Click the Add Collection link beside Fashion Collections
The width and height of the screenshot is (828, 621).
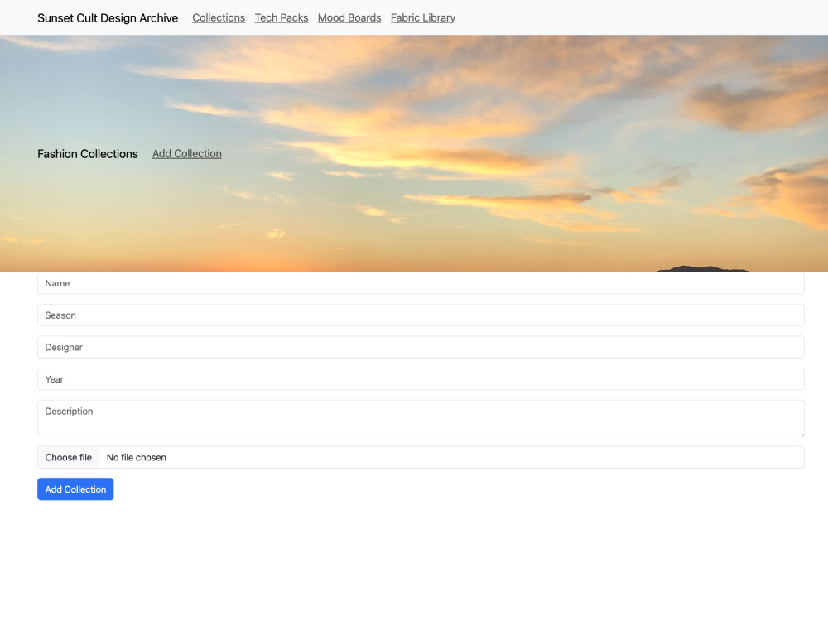(187, 154)
